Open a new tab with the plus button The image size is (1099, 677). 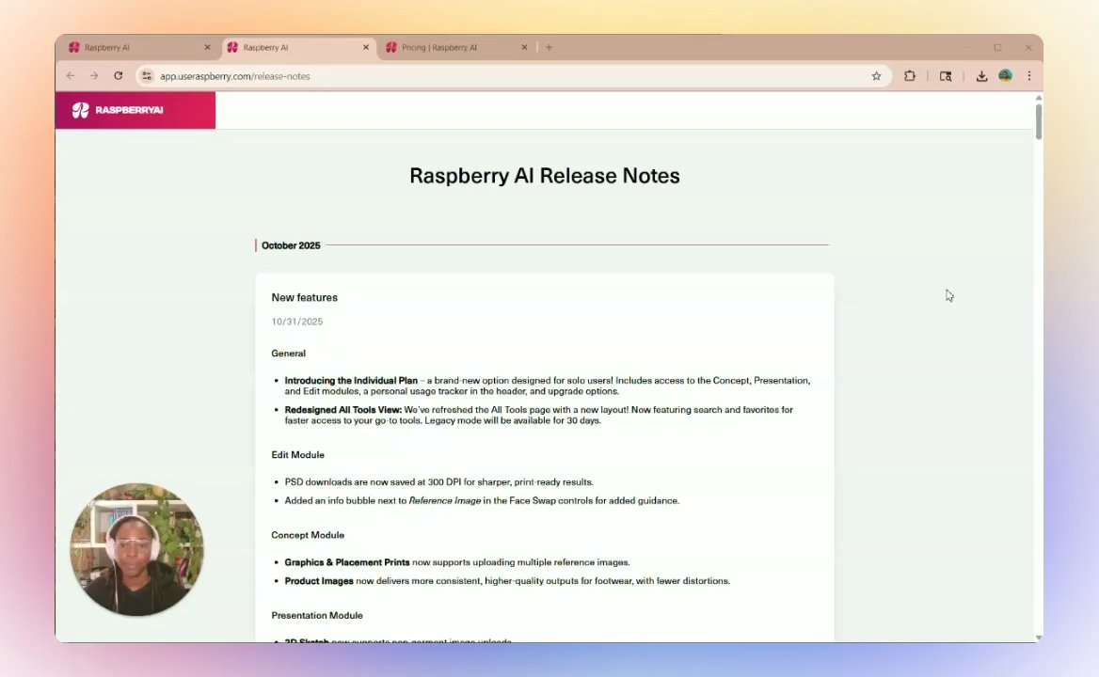(x=549, y=47)
